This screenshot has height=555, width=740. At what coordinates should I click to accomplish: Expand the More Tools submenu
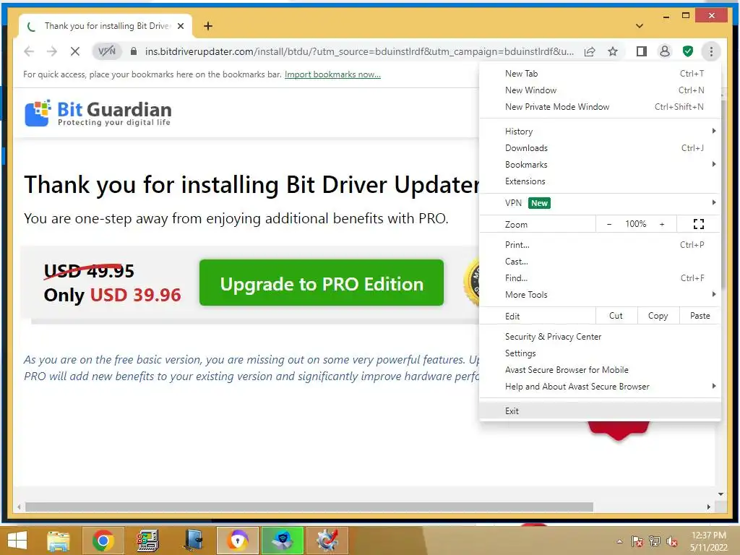tap(600, 295)
